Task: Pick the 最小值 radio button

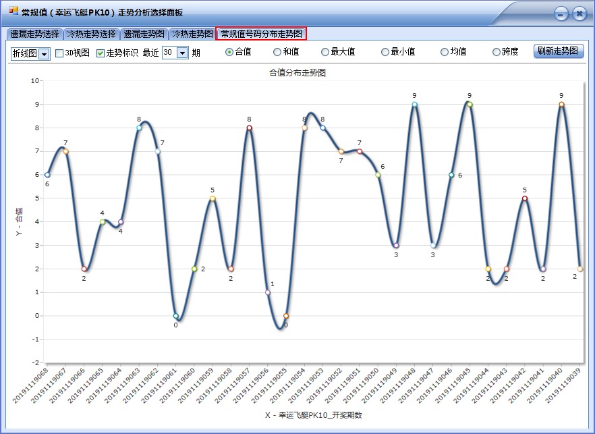Action: pyautogui.click(x=385, y=52)
